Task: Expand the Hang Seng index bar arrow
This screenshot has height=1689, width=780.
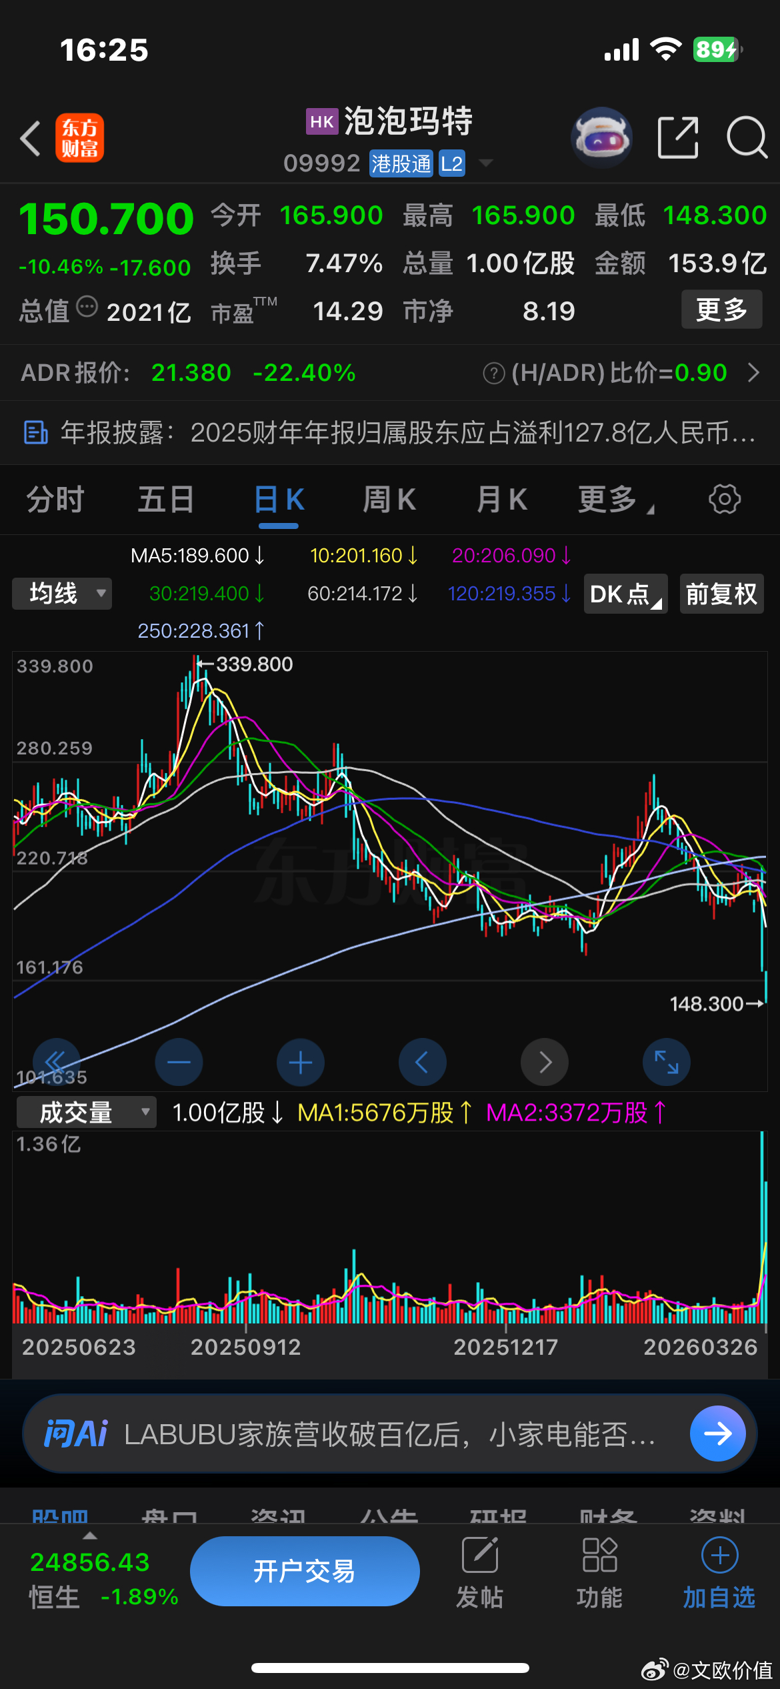Action: click(x=89, y=1536)
